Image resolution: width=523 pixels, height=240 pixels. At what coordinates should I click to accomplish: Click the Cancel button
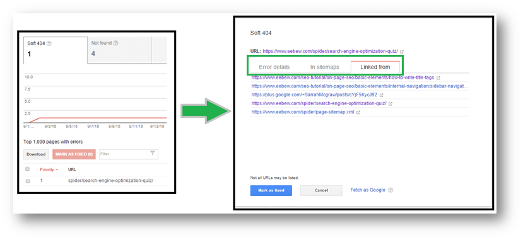tap(321, 190)
